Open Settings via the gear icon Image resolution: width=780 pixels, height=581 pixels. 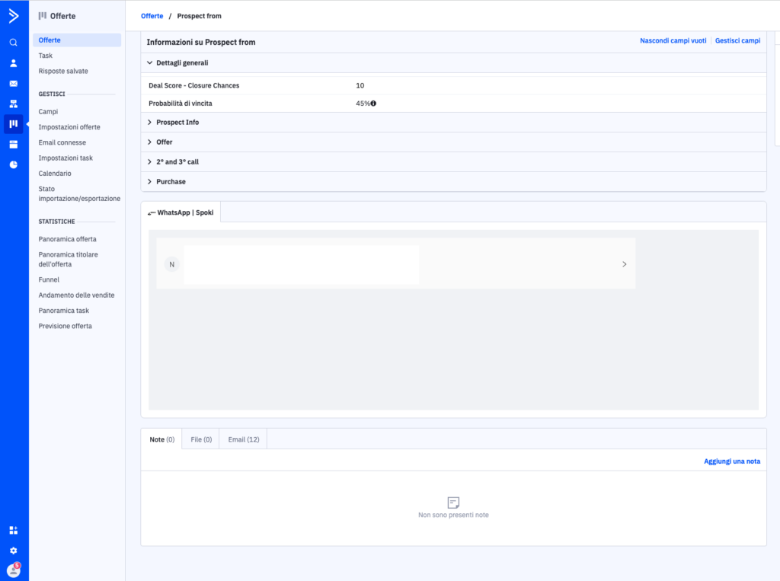coord(14,551)
